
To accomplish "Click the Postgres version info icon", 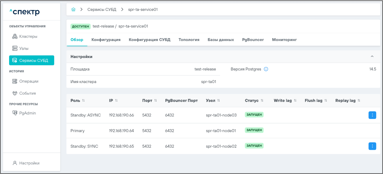I will (266, 69).
